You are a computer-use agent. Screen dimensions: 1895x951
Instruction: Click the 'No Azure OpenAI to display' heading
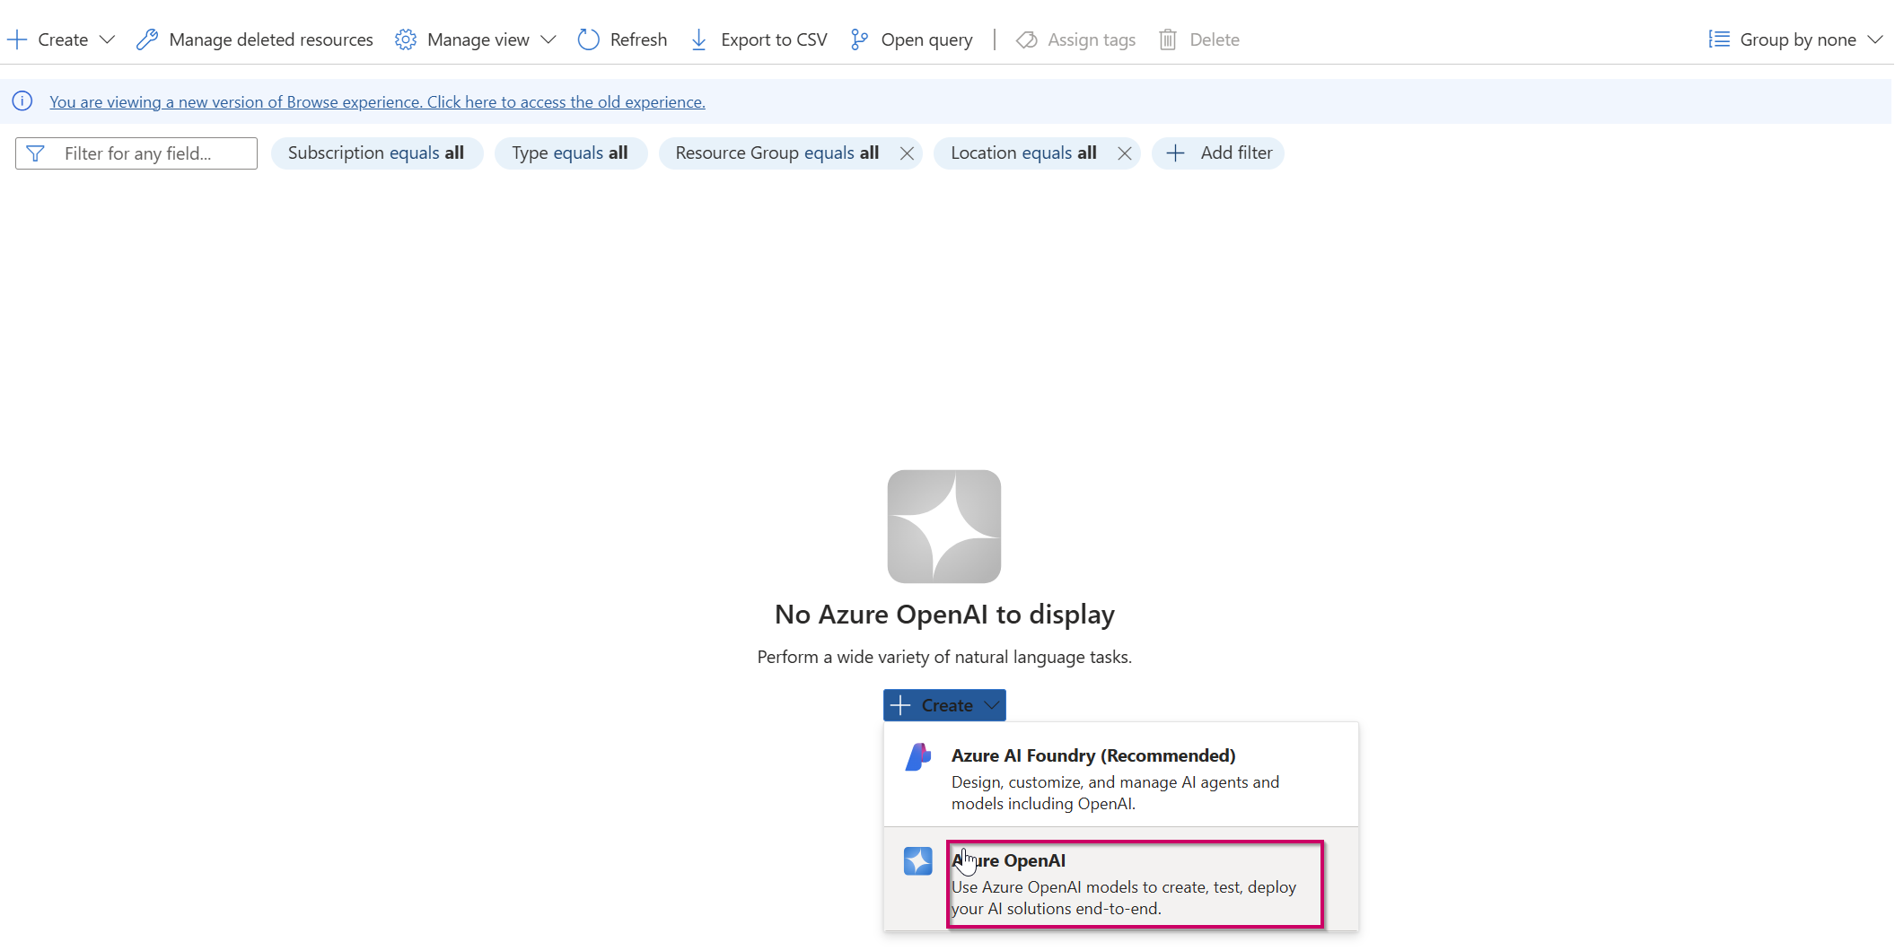pyautogui.click(x=944, y=615)
